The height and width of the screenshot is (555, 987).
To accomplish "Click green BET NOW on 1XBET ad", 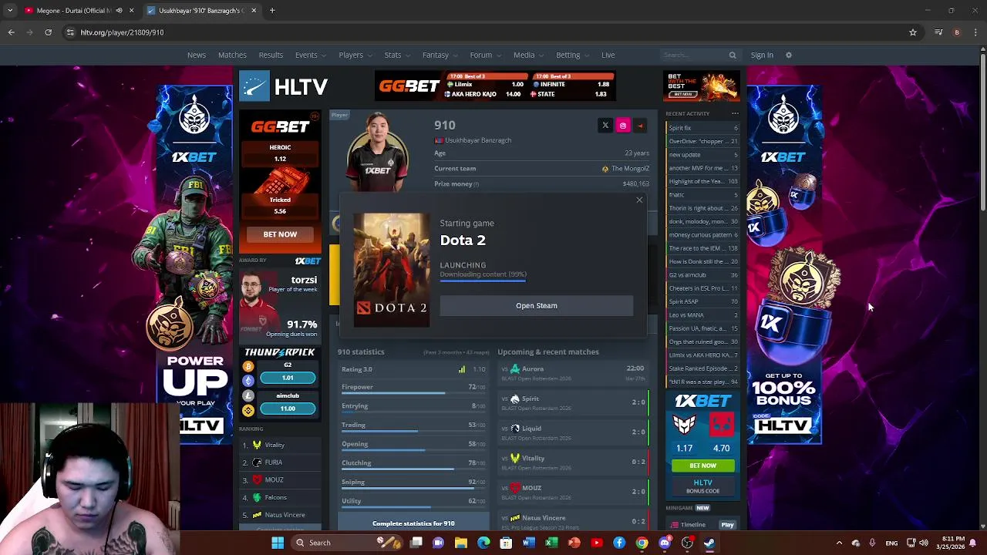I will 702,466.
